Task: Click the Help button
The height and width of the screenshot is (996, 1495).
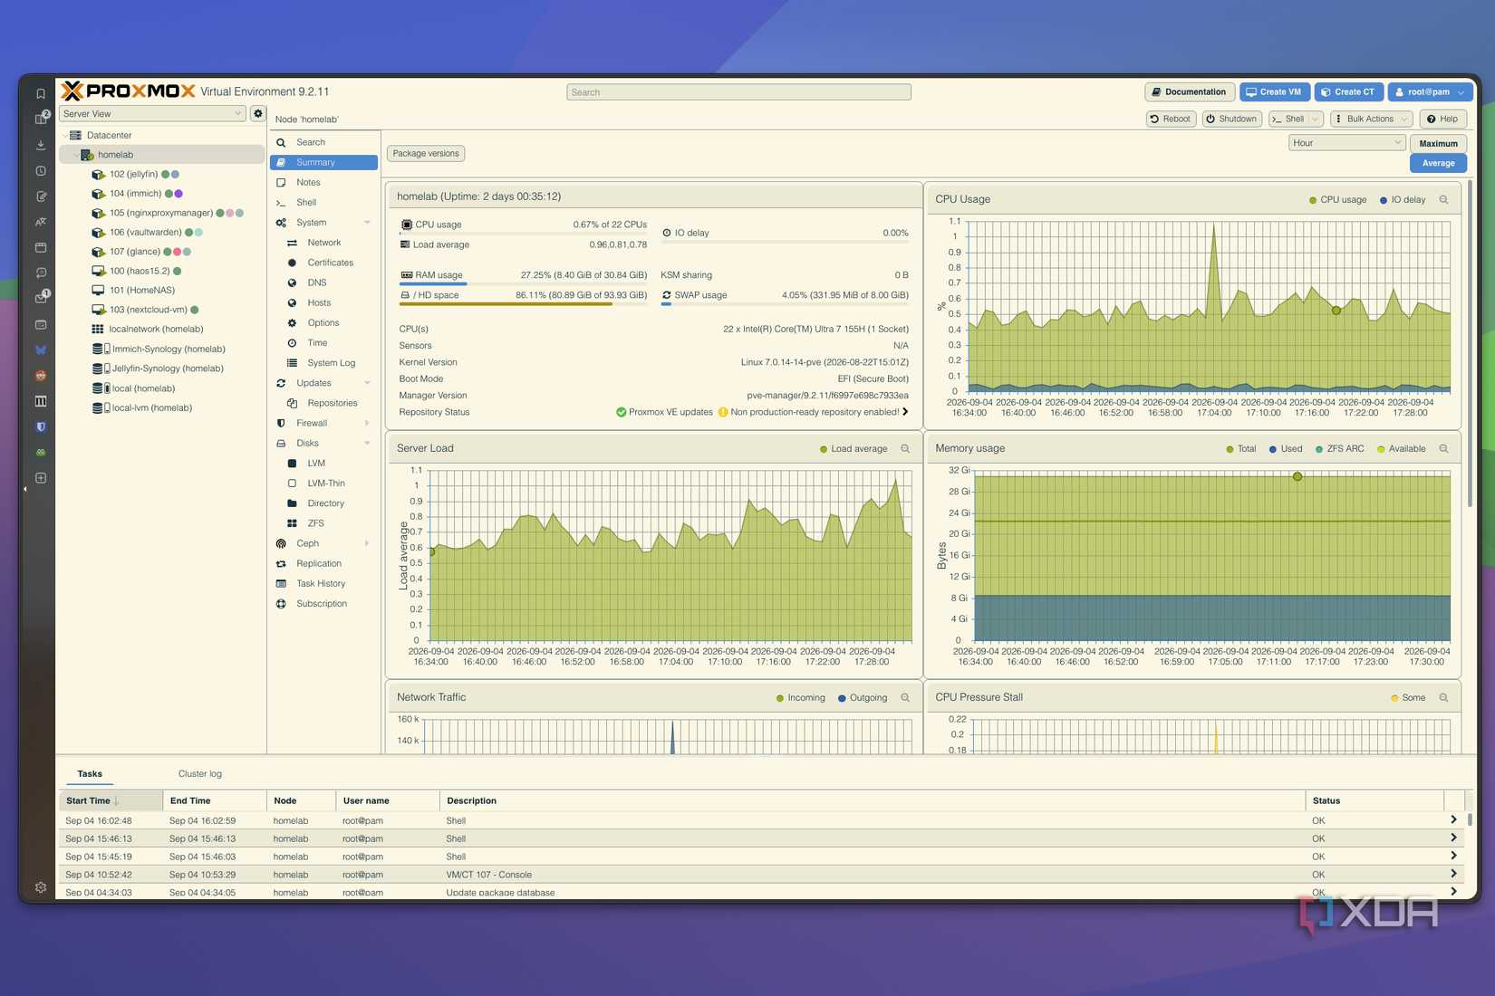Action: point(1442,119)
